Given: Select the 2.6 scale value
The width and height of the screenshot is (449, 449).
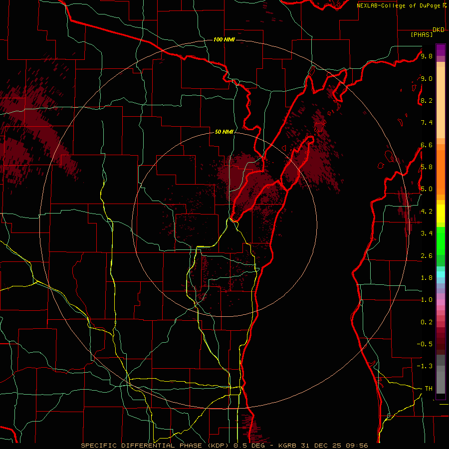Looking at the screenshot, I should coord(427,256).
